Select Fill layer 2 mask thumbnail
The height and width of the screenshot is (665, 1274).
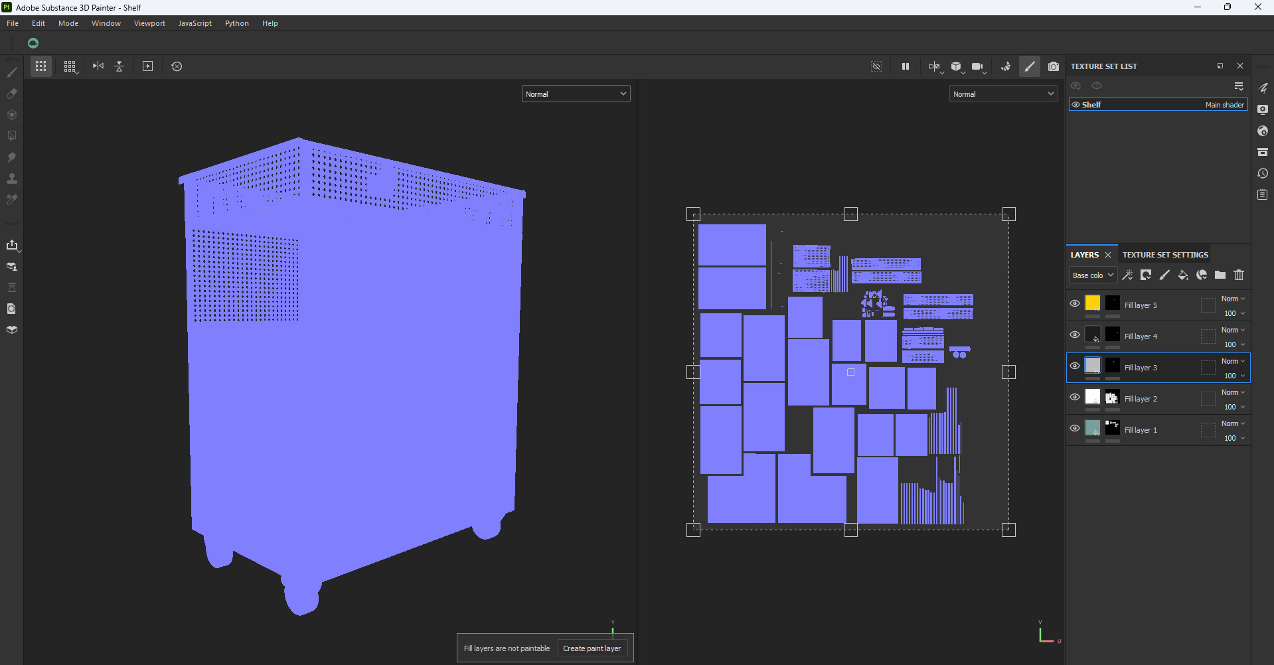[1113, 397]
